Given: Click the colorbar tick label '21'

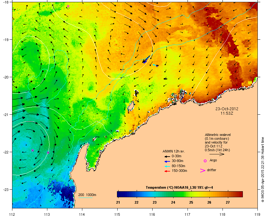Looking at the screenshot, I should point(118,202).
